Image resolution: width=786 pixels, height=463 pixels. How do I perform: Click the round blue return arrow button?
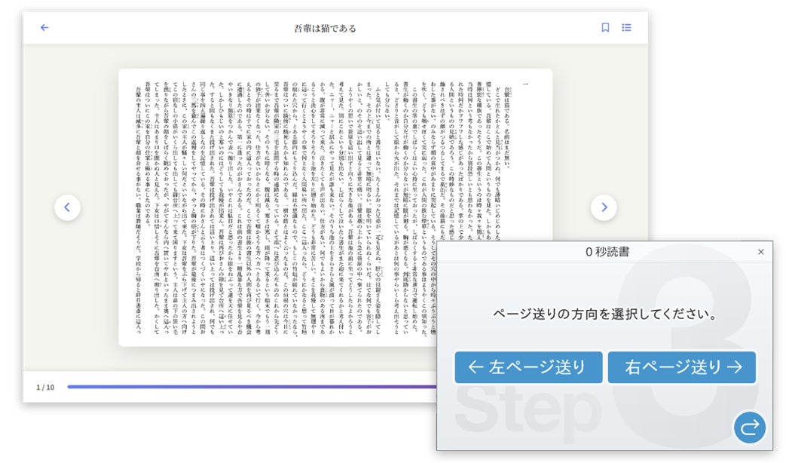[x=749, y=428]
